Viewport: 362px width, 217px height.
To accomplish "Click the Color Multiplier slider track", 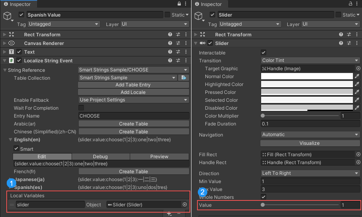I will click(x=300, y=116).
